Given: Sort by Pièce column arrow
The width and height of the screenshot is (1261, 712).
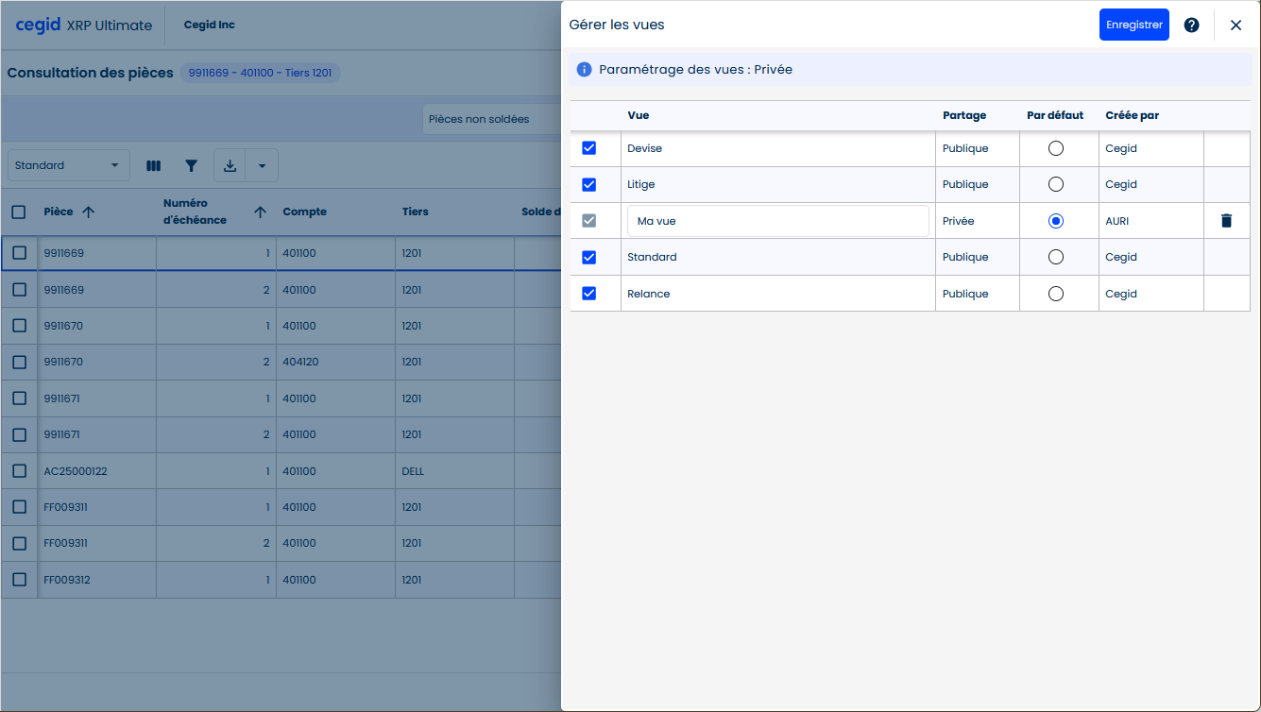Looking at the screenshot, I should coord(89,212).
